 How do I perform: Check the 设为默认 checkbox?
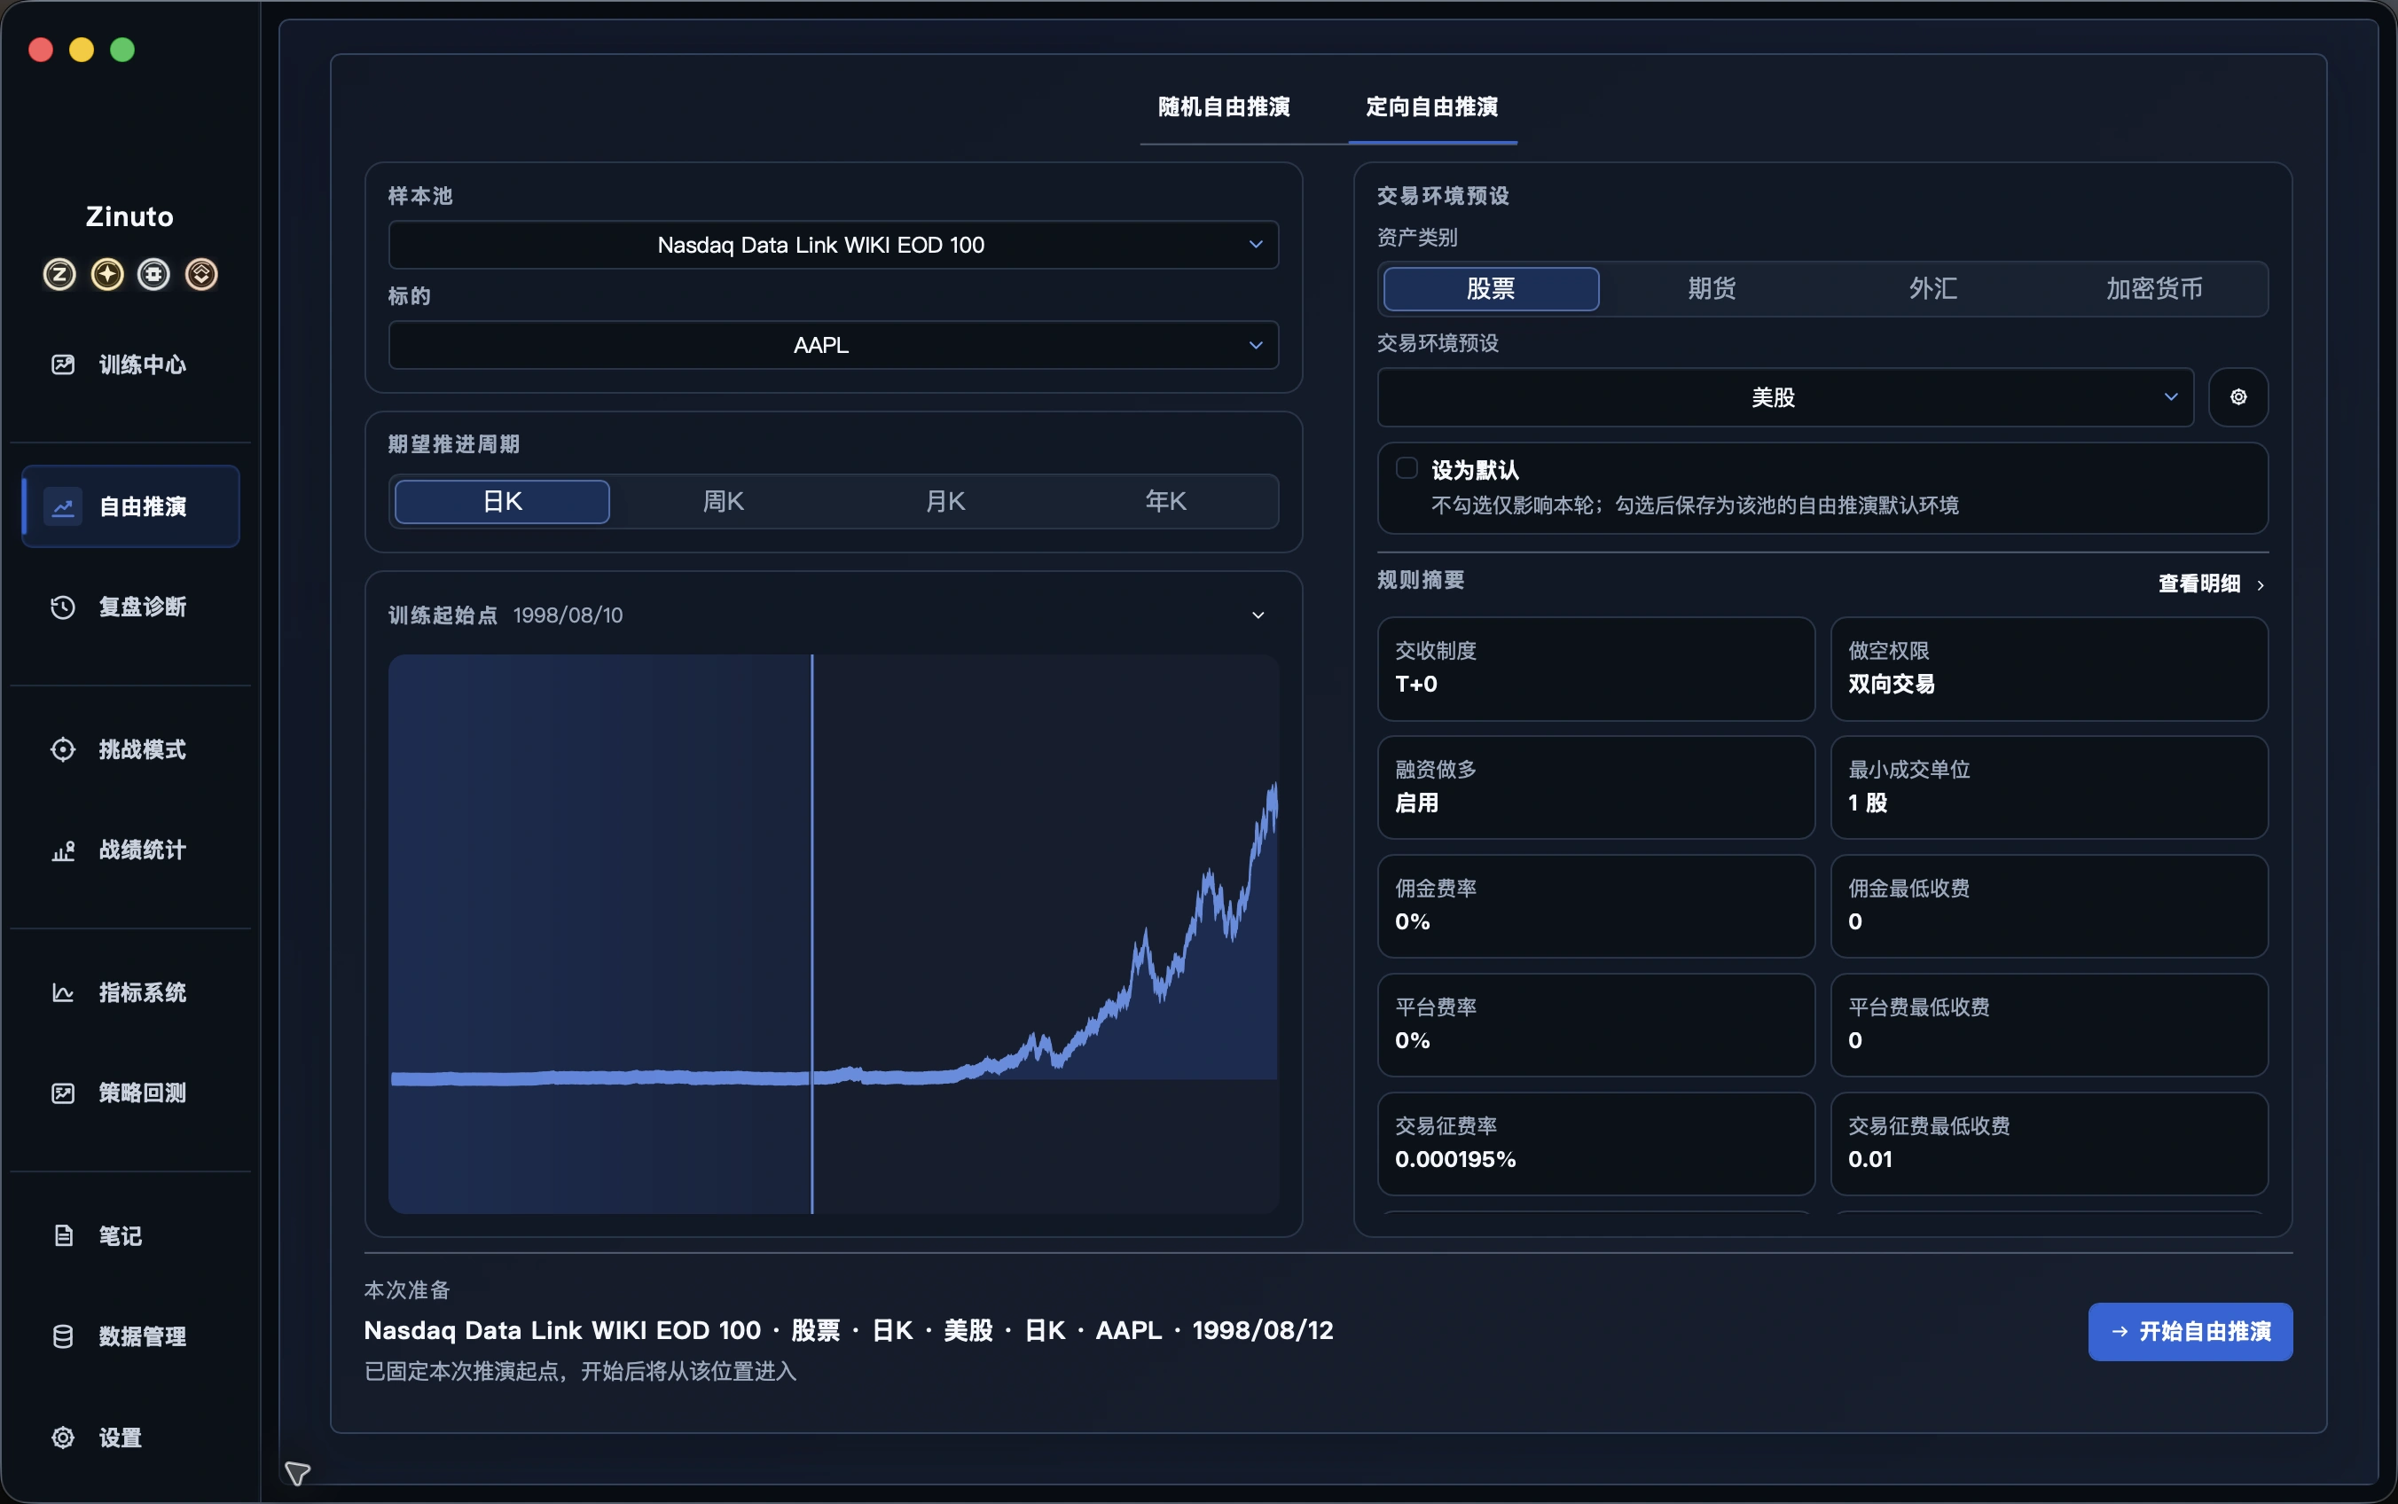pos(1407,468)
